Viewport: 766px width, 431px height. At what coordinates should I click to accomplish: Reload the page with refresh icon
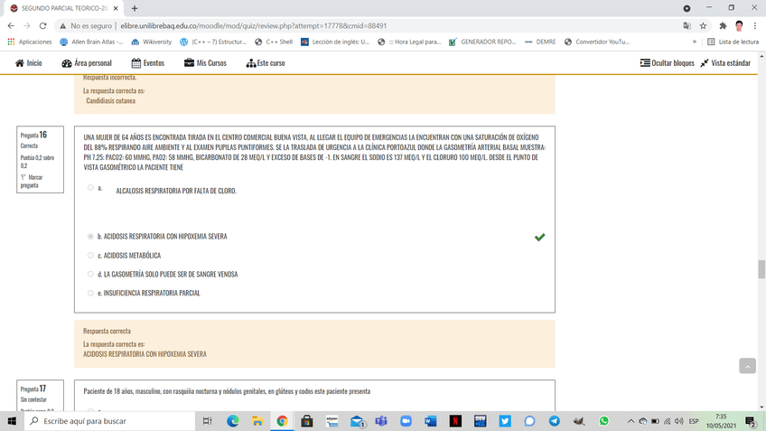click(x=43, y=26)
